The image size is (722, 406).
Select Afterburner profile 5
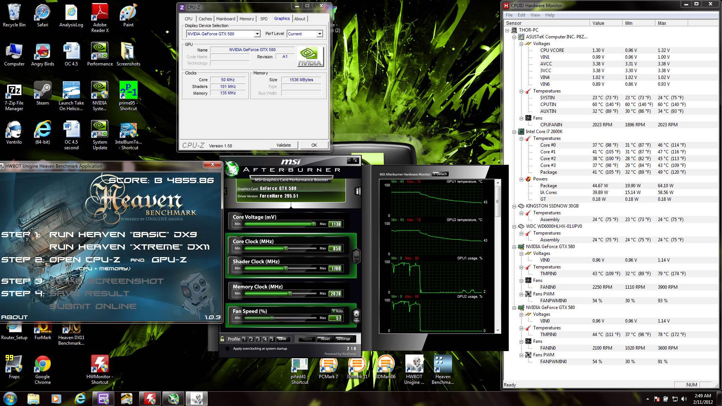[x=272, y=339]
